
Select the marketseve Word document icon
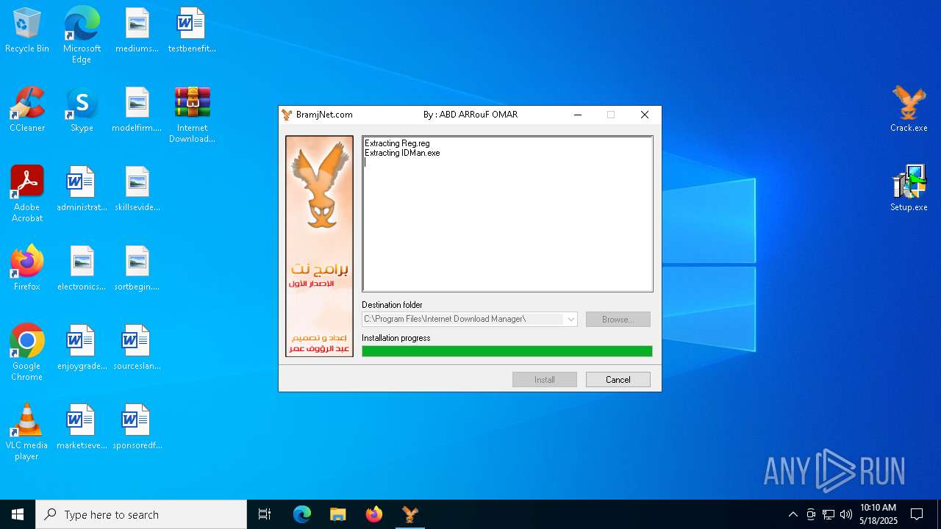(82, 428)
